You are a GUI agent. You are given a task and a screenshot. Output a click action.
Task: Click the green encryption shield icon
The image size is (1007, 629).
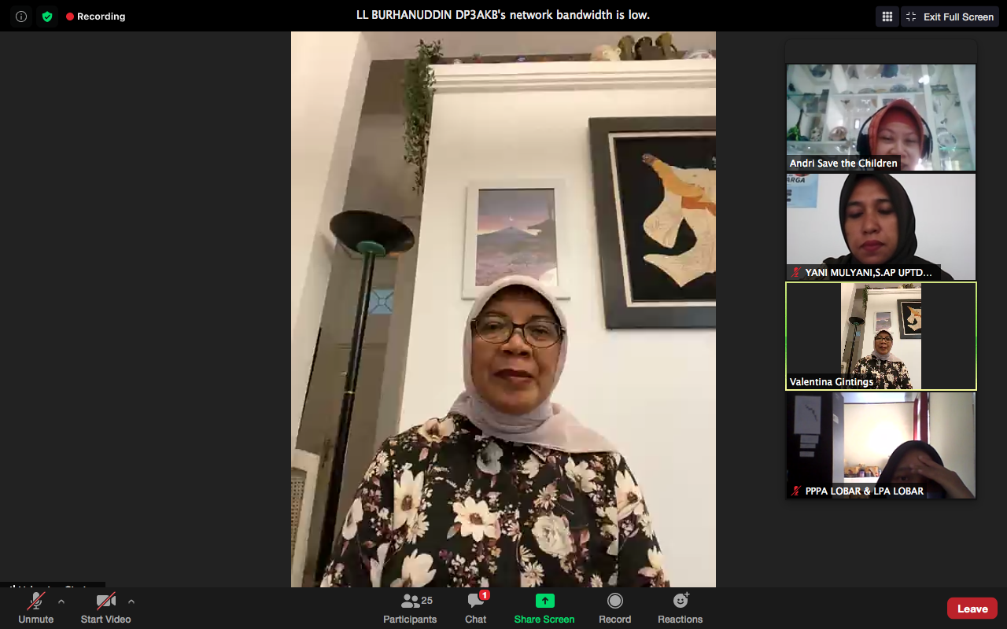coord(47,17)
